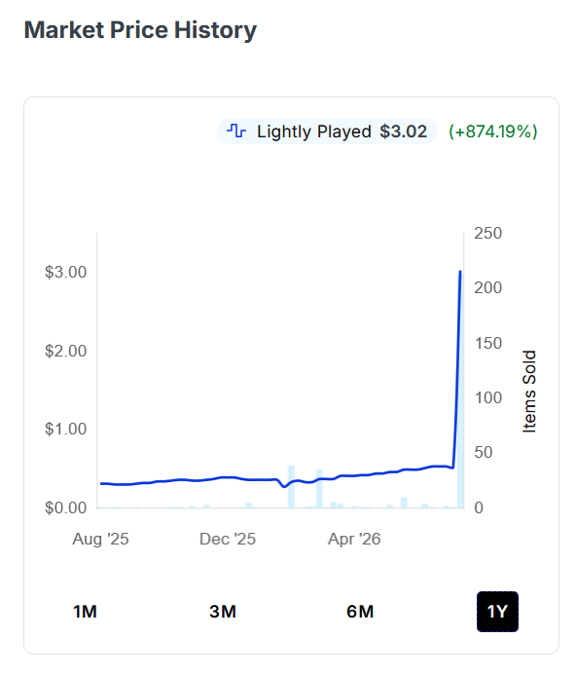Screen dimensions: 576x676
Task: Click the price line dip in early 2026
Action: pos(284,486)
